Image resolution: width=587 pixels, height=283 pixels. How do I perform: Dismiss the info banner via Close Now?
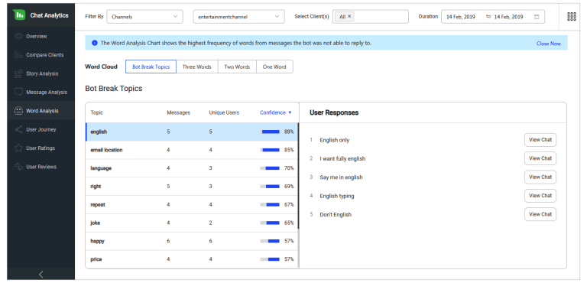coord(549,44)
